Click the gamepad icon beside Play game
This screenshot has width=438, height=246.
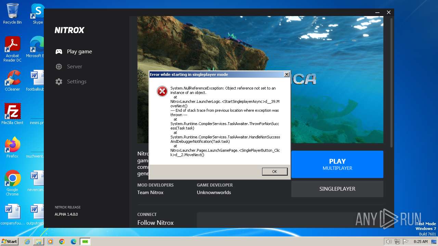[59, 52]
